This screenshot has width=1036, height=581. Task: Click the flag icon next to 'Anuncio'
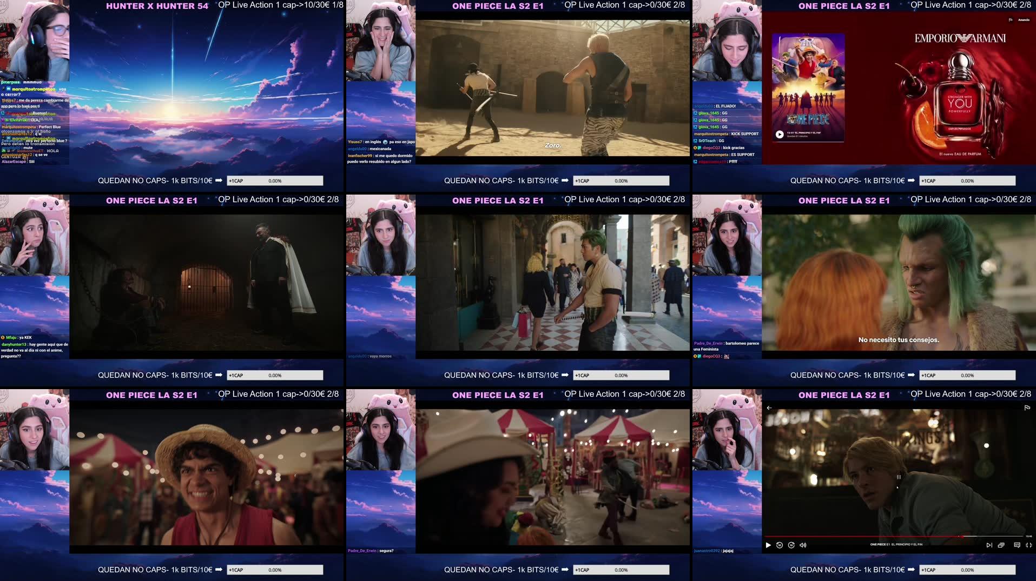[1011, 20]
